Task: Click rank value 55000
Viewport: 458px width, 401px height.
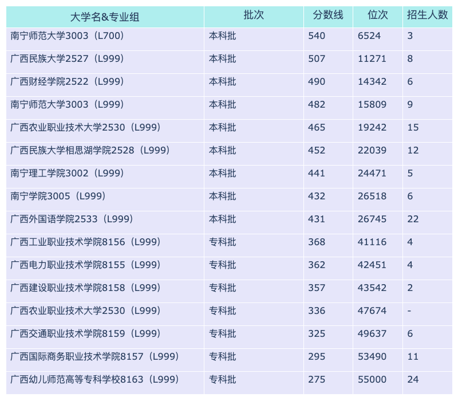Action: point(372,379)
